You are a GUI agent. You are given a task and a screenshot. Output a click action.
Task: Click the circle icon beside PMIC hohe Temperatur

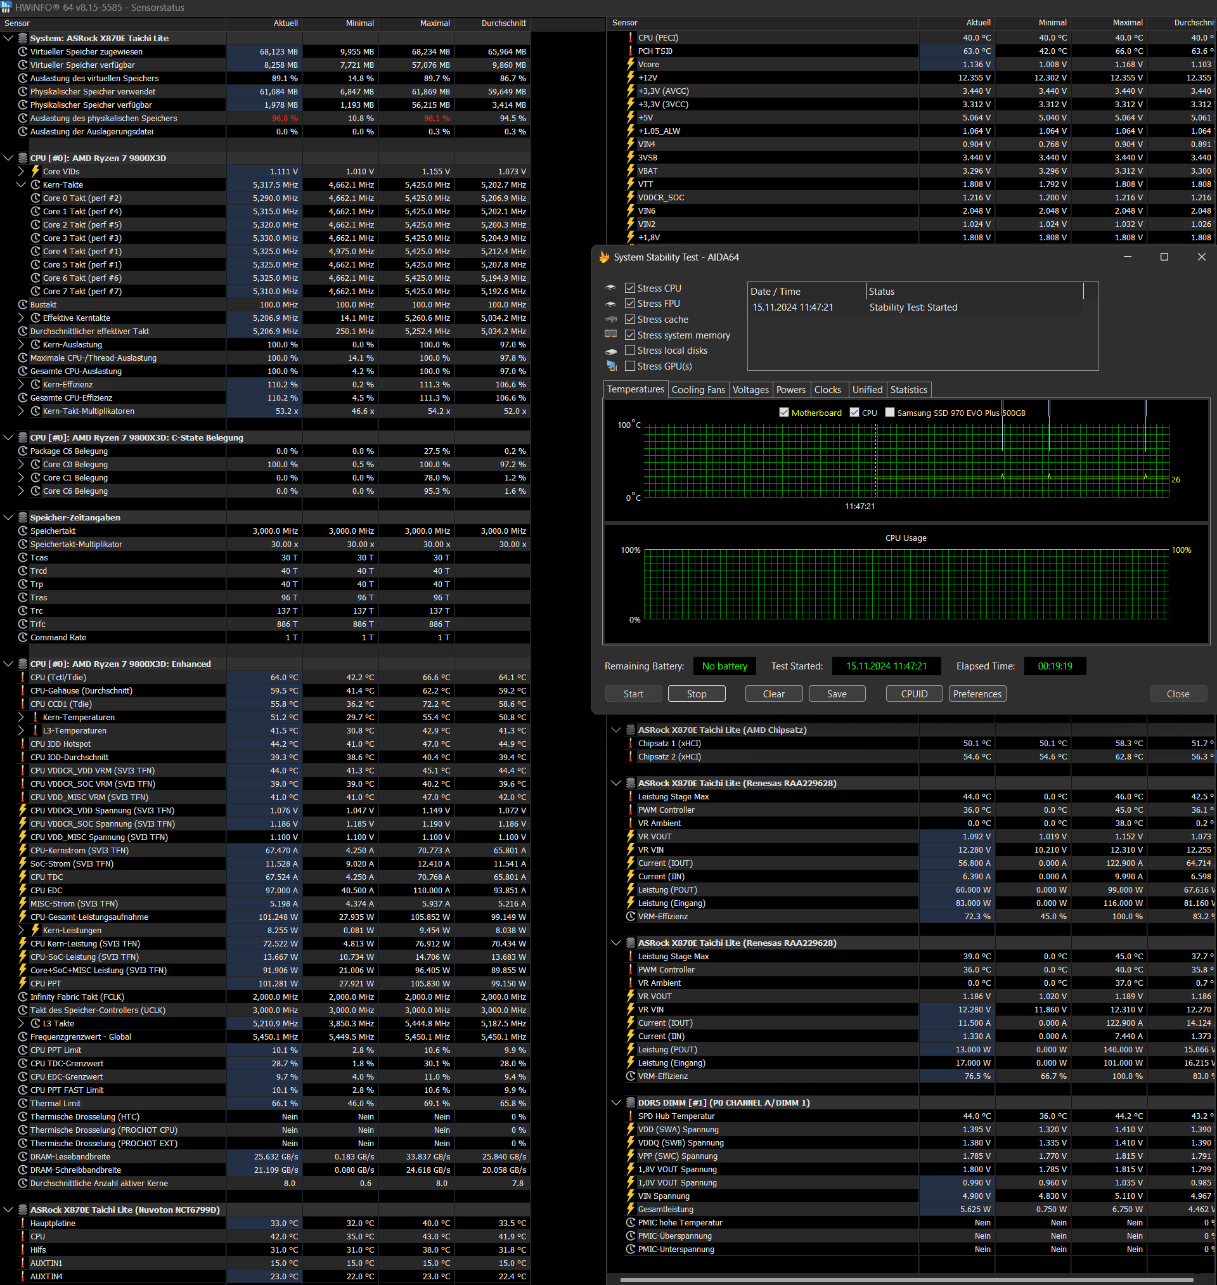631,1223
